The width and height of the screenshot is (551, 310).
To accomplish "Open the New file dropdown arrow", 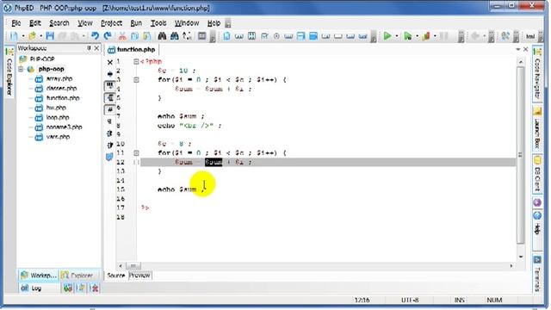I will coord(23,36).
